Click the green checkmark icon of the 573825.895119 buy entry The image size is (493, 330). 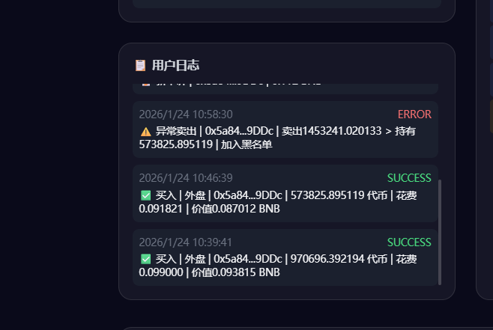coord(145,195)
